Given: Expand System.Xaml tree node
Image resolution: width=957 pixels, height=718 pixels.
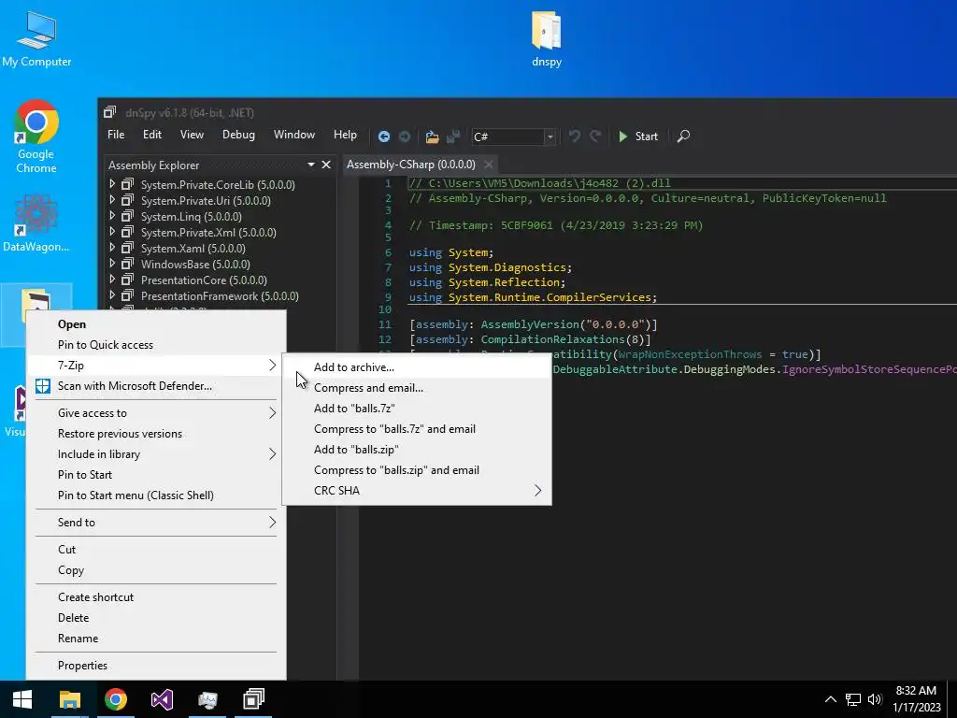Looking at the screenshot, I should click(x=112, y=247).
